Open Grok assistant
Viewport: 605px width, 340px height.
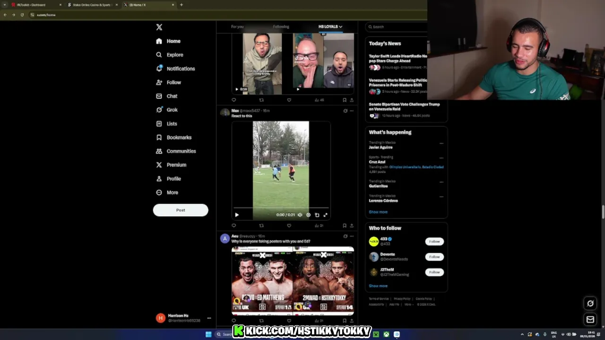click(167, 110)
